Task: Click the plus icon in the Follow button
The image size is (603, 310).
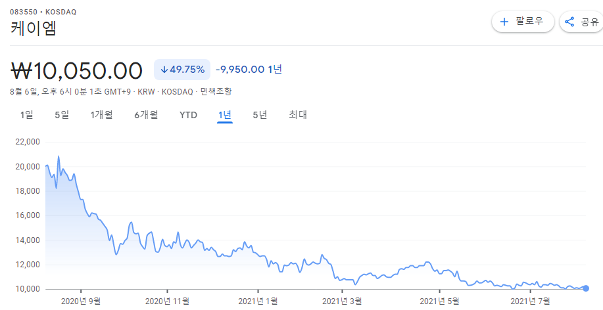Action: coord(504,22)
